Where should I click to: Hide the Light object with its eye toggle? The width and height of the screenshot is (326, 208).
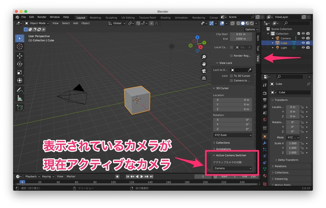303,47
